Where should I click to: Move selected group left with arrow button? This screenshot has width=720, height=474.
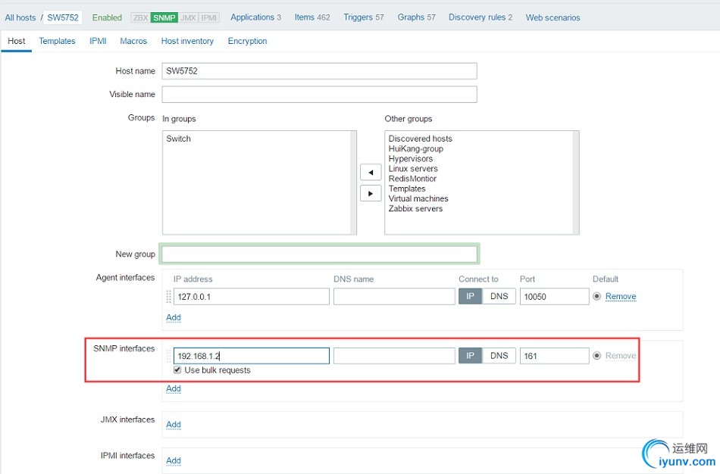(x=371, y=173)
